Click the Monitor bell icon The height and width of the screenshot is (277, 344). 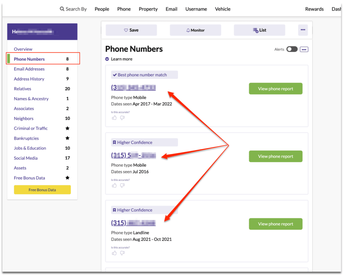click(x=188, y=30)
